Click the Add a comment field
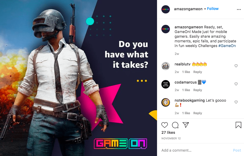The image size is (244, 156). click(195, 150)
